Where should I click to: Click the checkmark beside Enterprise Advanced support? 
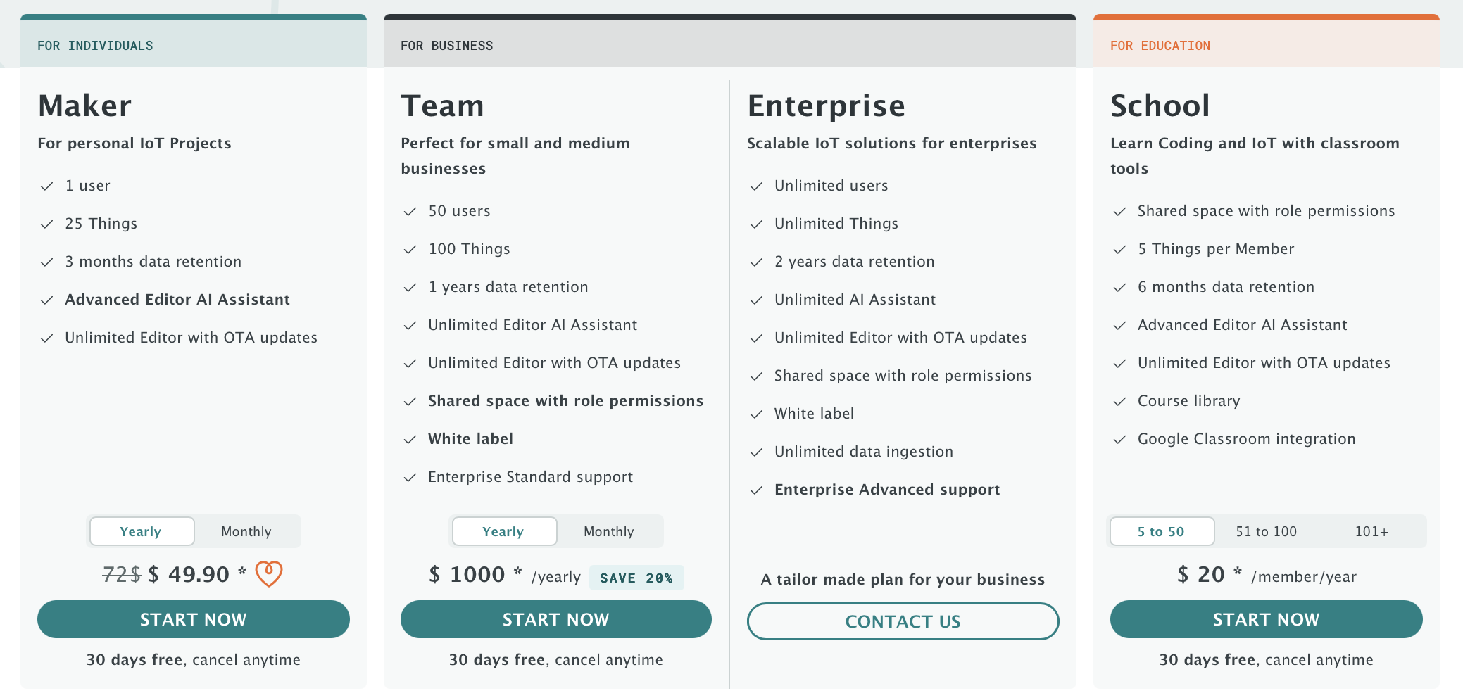pyautogui.click(x=756, y=490)
